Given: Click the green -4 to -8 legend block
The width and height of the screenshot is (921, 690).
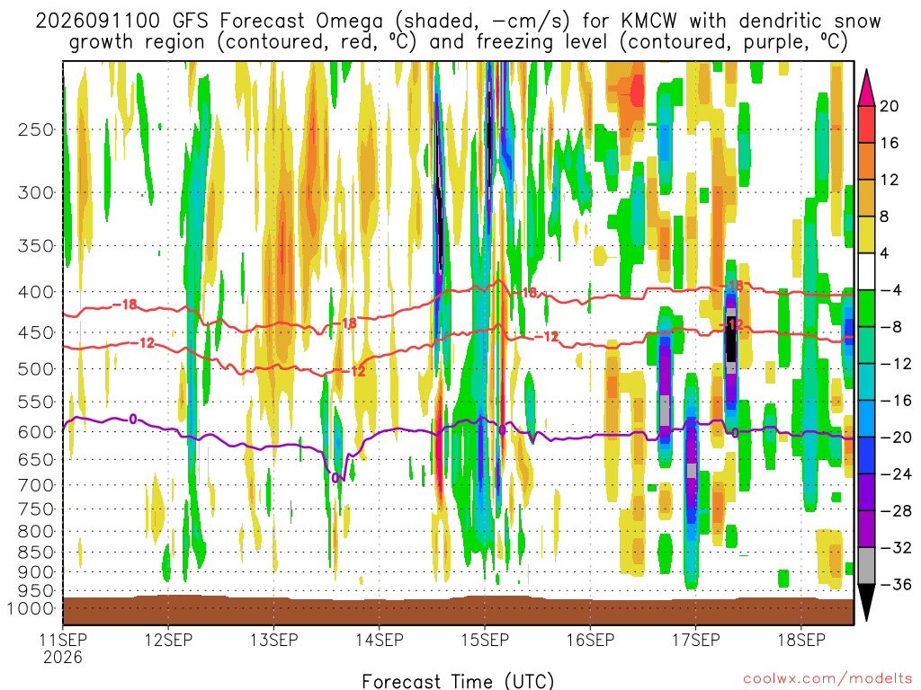Looking at the screenshot, I should click(866, 309).
